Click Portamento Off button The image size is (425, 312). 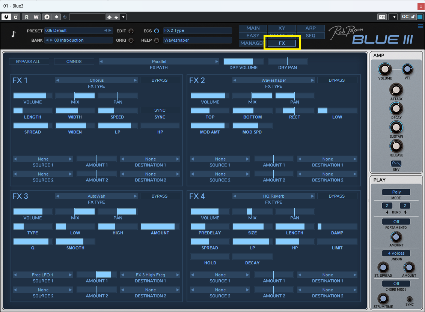click(396, 222)
